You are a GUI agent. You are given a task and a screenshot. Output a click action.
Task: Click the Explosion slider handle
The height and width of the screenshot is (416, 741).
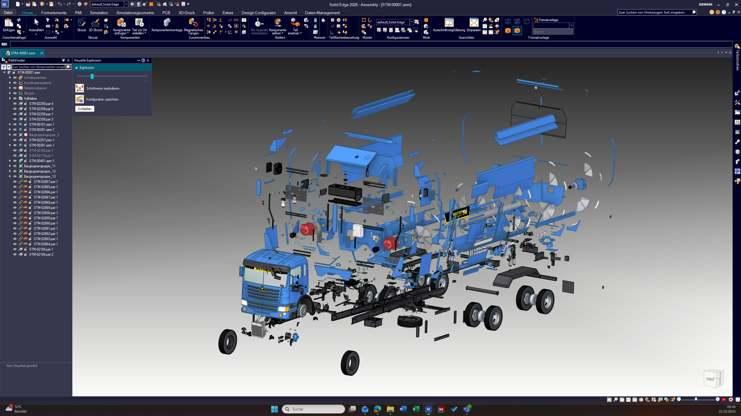[92, 77]
